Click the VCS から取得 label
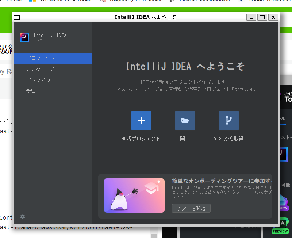Viewport: 292px width, 238px height. [x=228, y=138]
